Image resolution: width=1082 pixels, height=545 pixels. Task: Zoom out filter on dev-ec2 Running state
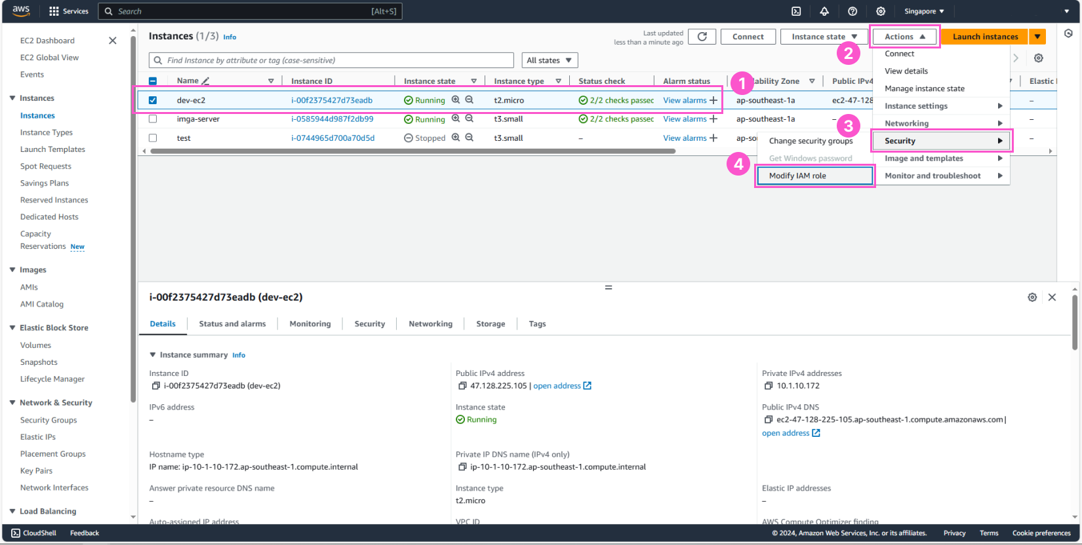coord(470,100)
